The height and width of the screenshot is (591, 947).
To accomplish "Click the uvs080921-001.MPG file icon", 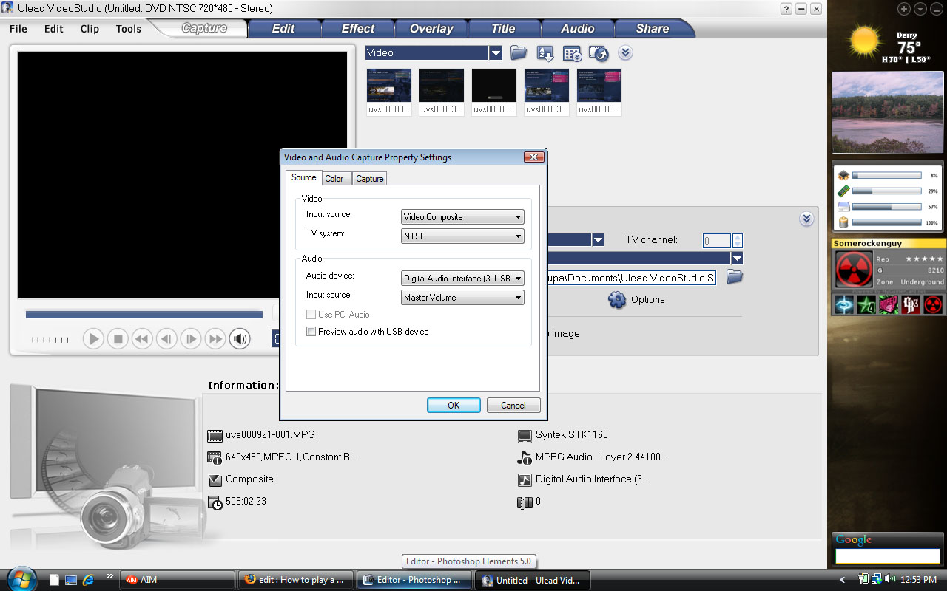I will coord(215,436).
